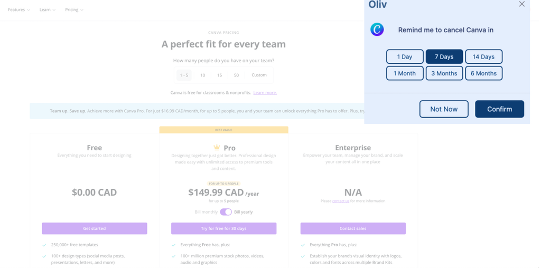Viewport: 541px width, 270px height.
Task: Expand the Pricing dropdown menu
Action: 74,9
